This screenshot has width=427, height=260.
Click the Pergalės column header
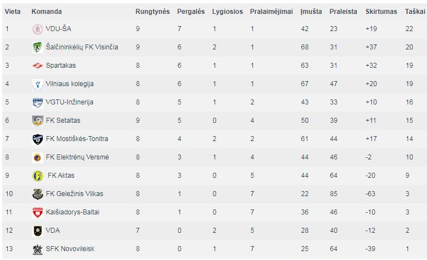(191, 12)
